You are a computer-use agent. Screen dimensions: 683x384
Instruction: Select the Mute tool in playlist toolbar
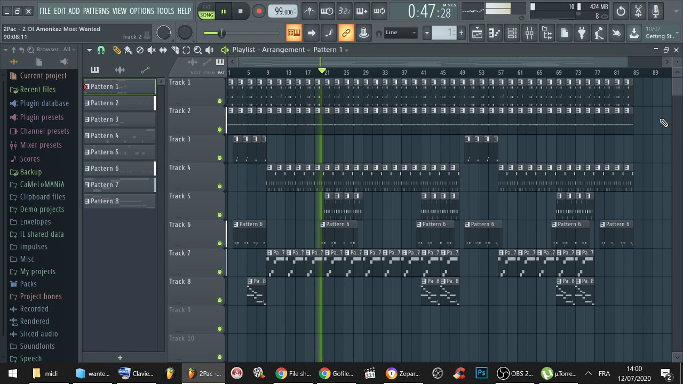[152, 50]
